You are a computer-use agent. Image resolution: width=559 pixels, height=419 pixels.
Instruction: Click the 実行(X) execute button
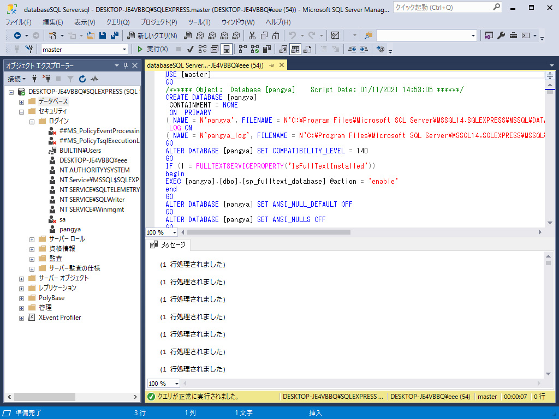[153, 49]
